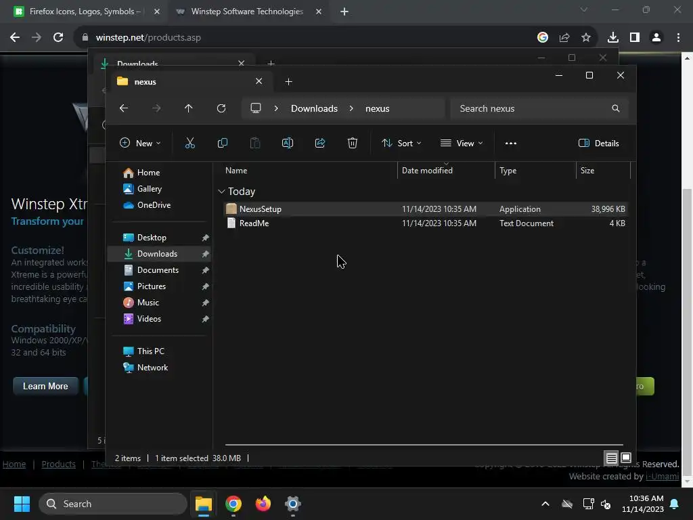Click the Chrome address bar URL
The height and width of the screenshot is (520, 693).
pos(148,38)
